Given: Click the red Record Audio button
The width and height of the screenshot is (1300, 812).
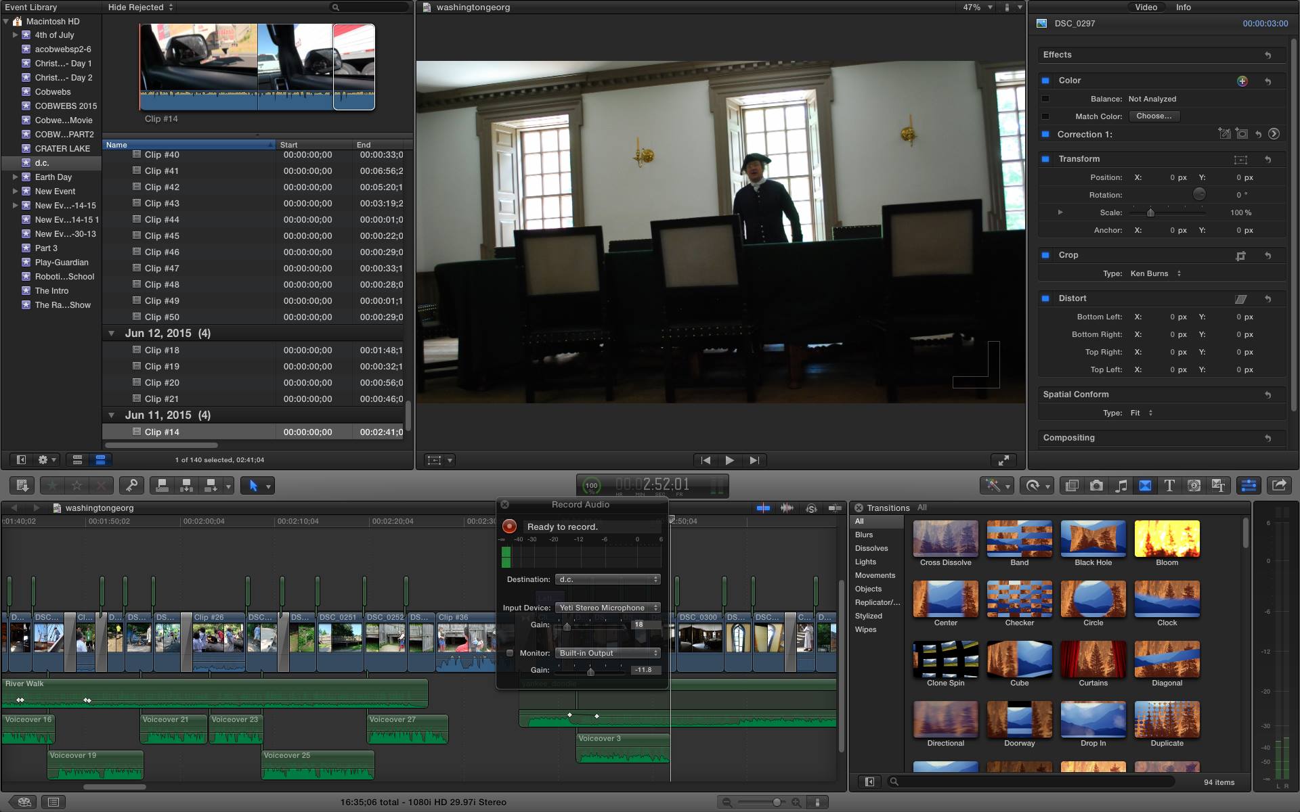Looking at the screenshot, I should (x=510, y=526).
